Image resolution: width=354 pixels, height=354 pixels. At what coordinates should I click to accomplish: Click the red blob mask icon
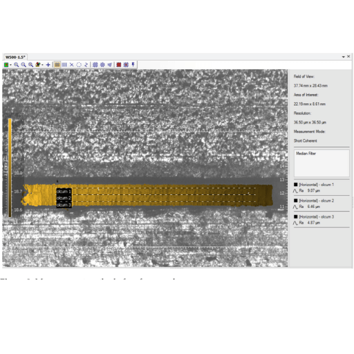click(119, 65)
